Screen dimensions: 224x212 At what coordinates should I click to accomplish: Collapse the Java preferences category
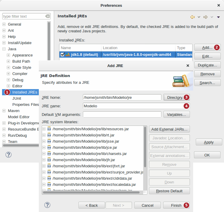coord(4,49)
